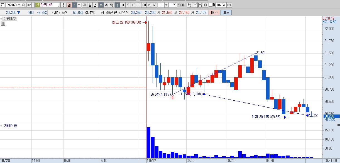Open the candlestick chart type icon

(189, 5)
